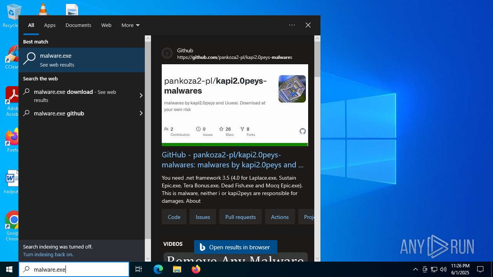Click the Pull requests button

point(240,217)
